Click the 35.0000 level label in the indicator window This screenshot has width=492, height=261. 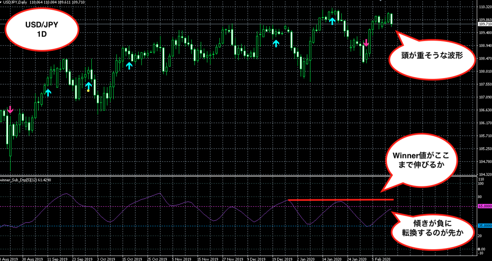click(x=485, y=226)
